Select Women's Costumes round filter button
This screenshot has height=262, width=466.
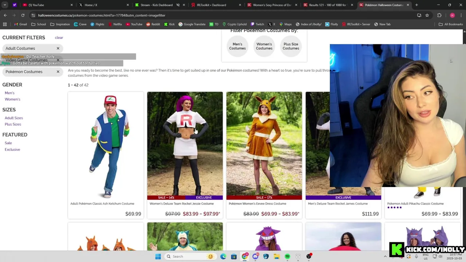264,46
